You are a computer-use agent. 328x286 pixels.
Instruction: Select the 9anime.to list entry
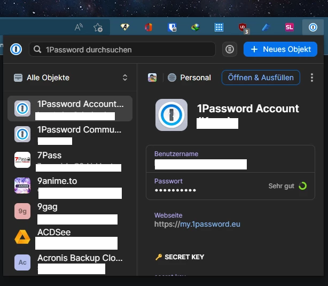click(70, 186)
